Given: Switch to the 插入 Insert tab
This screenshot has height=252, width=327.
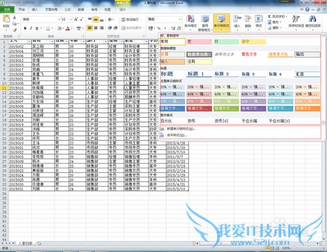Looking at the screenshot, I should pos(35,10).
